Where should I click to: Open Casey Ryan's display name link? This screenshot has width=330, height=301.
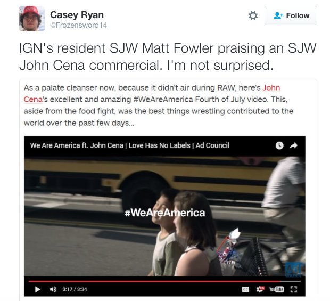(x=77, y=15)
